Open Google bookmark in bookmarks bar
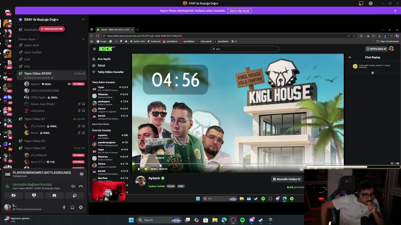The width and height of the screenshot is (401, 225). pyautogui.click(x=102, y=41)
